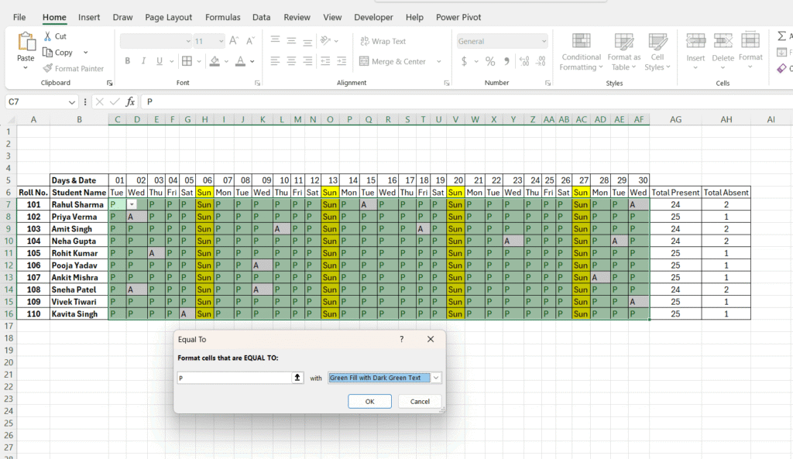793x459 pixels.
Task: Apply Percent Style format
Action: pos(490,61)
